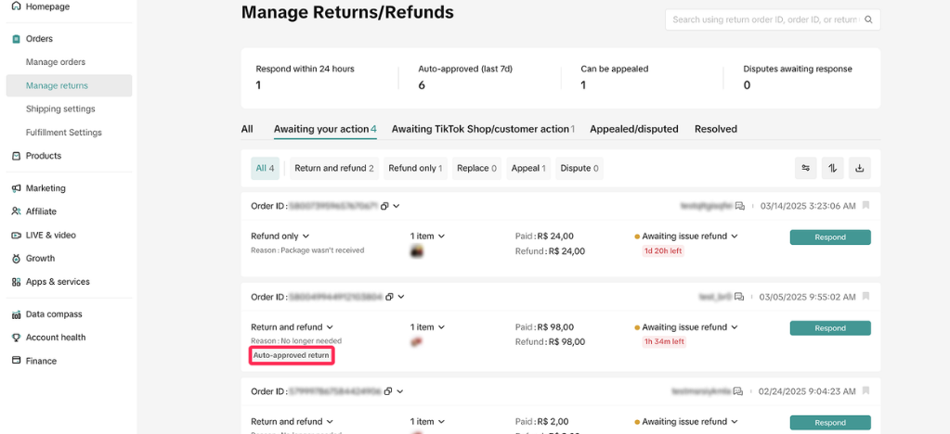Expand first order's Awaiting issue refund status
Image resolution: width=950 pixels, height=434 pixels.
point(734,236)
